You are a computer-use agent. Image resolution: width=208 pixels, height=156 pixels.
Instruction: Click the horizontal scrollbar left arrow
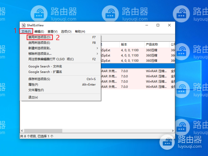[22, 131]
